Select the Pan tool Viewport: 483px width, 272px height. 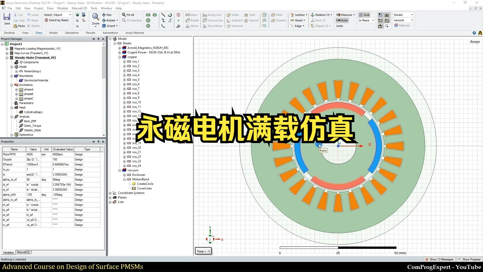tap(108, 15)
